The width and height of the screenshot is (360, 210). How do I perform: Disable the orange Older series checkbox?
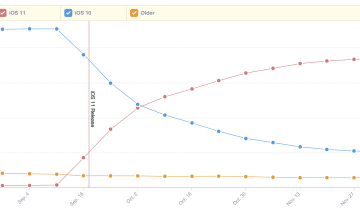tap(134, 13)
